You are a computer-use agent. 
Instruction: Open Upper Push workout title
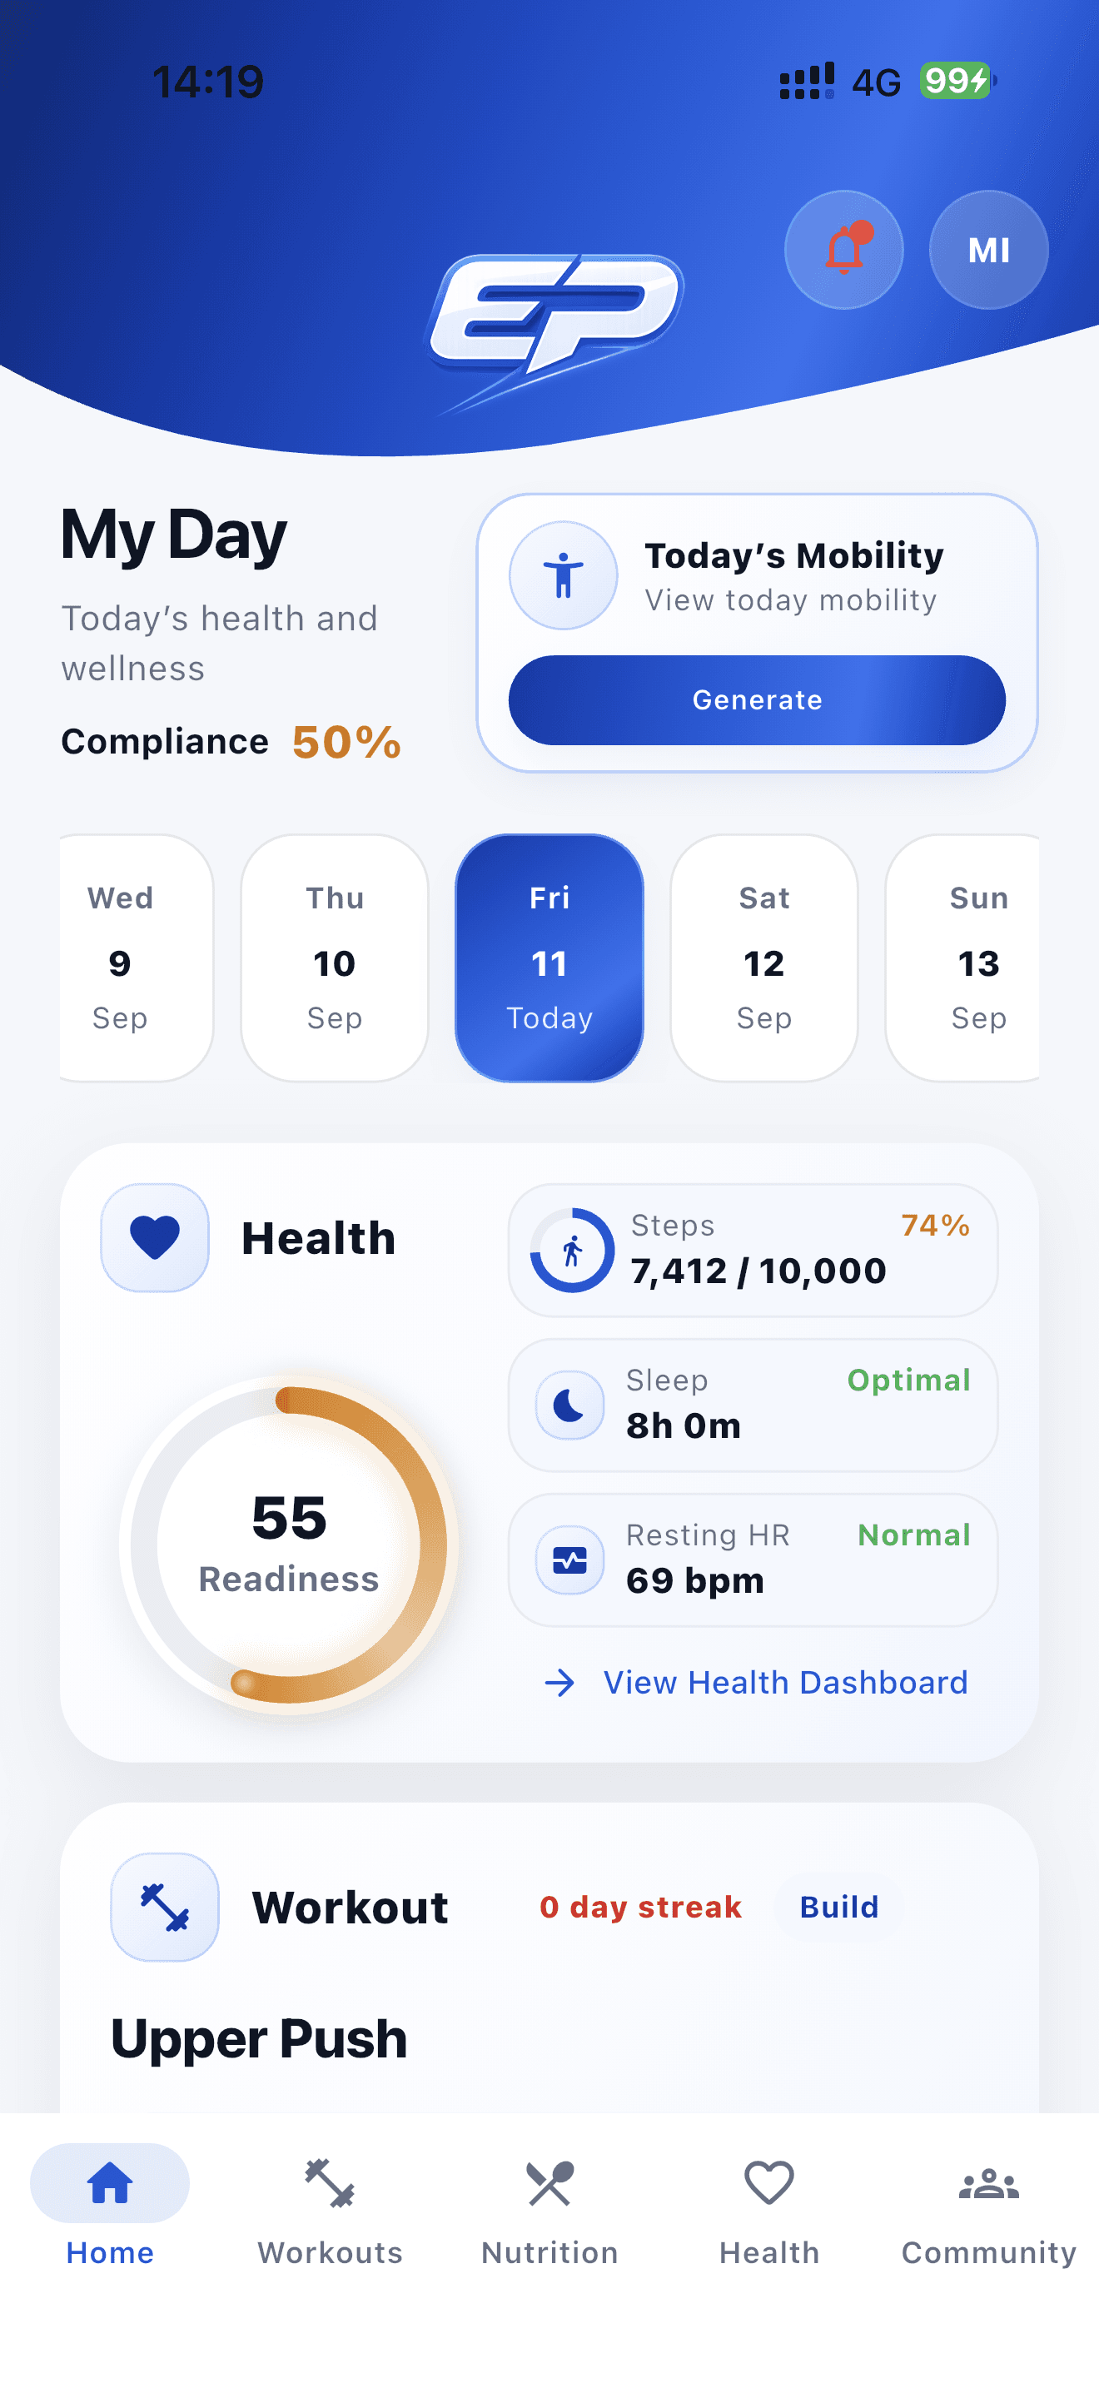coord(259,2038)
